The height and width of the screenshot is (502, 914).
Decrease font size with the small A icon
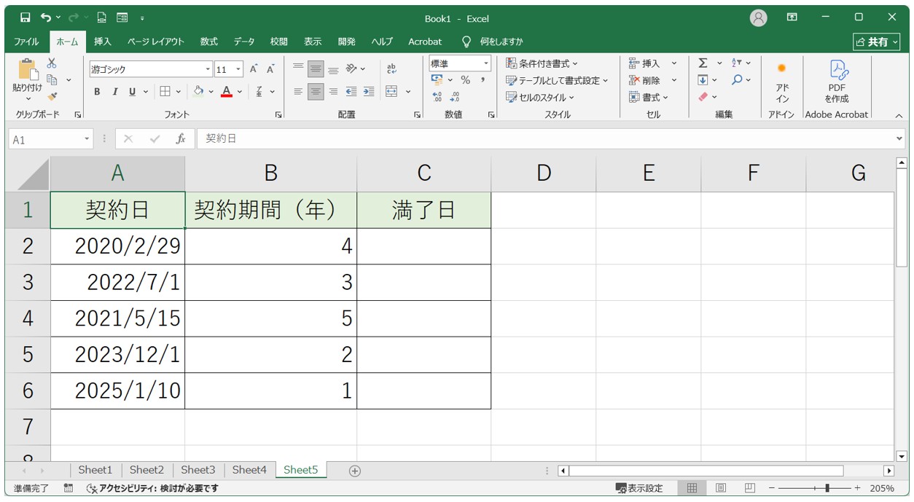tap(270, 69)
